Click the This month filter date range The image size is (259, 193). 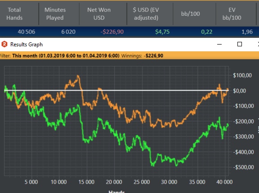66,56
